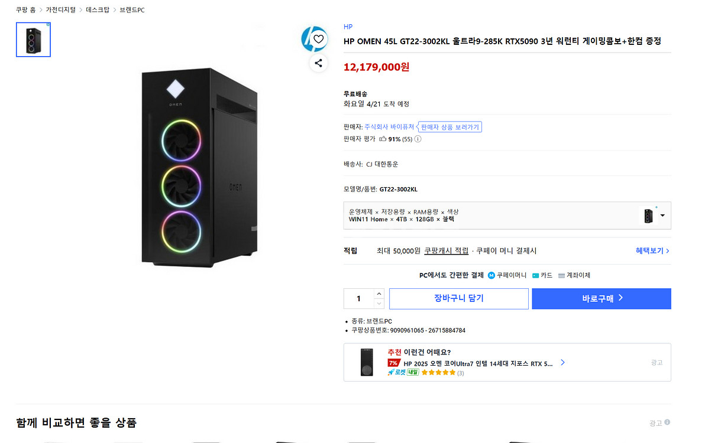Click the 카드 payment icon
This screenshot has height=443, width=708.
click(x=535, y=275)
